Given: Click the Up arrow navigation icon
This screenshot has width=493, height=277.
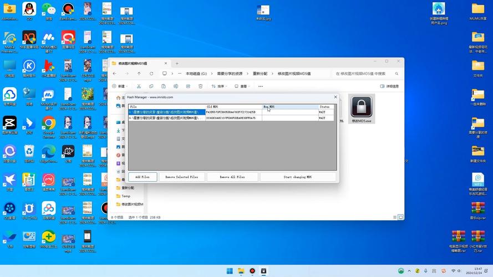Looking at the screenshot, I should (x=139, y=73).
